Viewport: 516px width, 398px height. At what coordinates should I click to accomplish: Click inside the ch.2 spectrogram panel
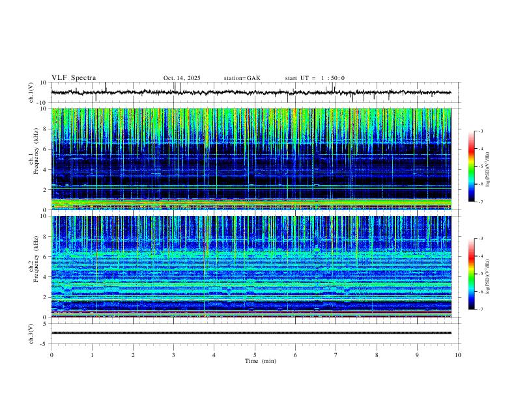(251, 267)
